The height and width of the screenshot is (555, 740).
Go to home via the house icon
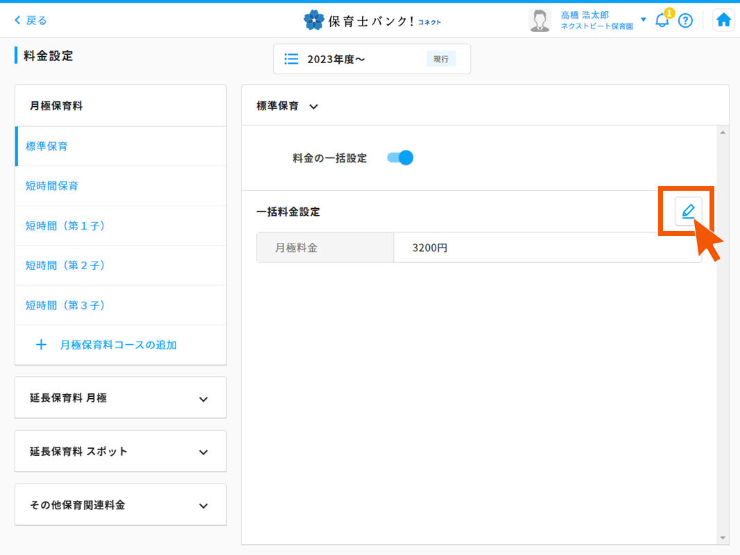click(723, 19)
